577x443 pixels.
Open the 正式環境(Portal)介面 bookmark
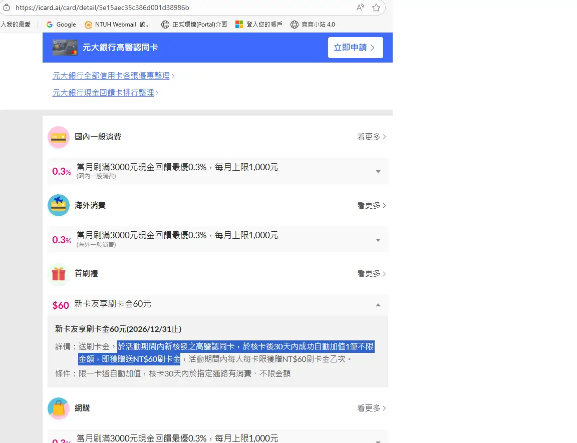click(x=194, y=25)
